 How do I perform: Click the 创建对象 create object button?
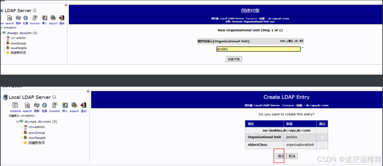(234, 59)
